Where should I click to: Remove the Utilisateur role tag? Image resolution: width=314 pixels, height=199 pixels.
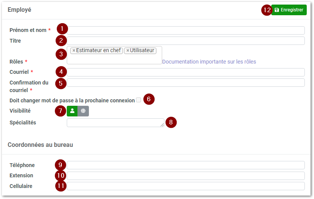(x=127, y=51)
